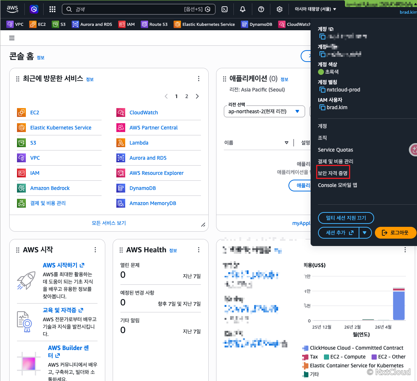The image size is (417, 381).
Task: Copy the brad.kim IAM user icon
Action: pos(322,108)
